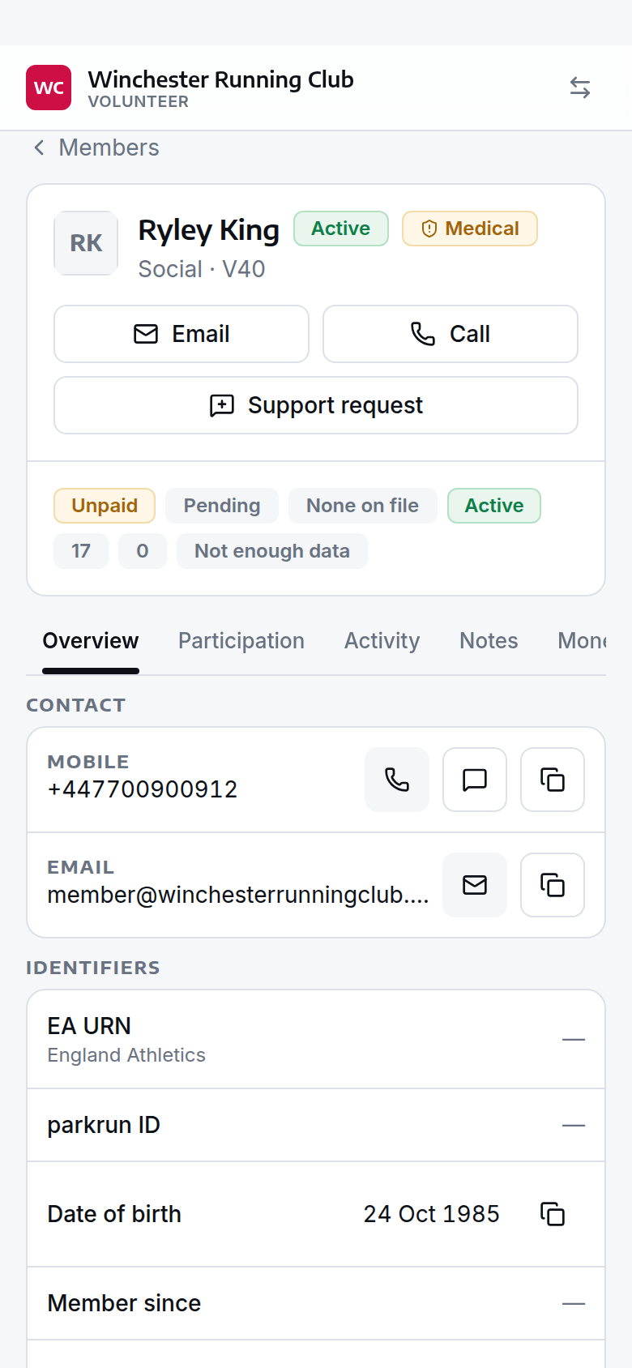Click the Call button in header card

click(x=451, y=334)
